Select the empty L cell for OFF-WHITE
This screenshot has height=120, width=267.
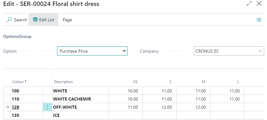pos(227,107)
